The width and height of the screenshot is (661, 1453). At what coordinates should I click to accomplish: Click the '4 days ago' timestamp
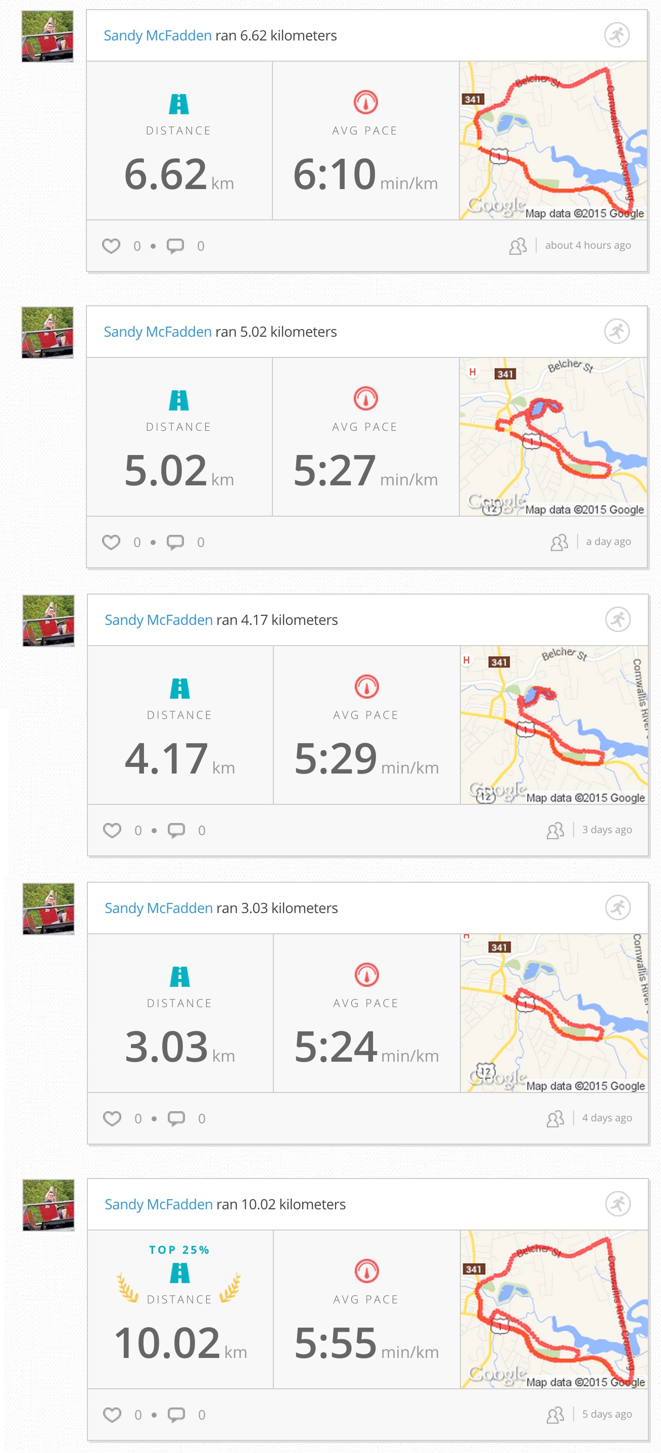[607, 1118]
